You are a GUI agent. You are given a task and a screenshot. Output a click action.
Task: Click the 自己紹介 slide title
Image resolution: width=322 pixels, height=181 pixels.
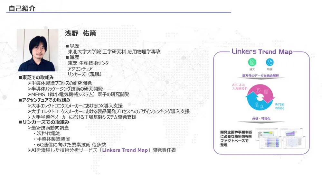(x=22, y=8)
